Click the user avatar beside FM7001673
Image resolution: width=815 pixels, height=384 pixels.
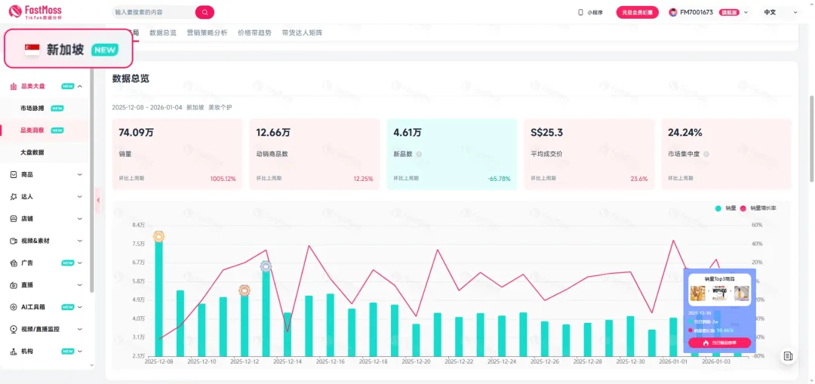[673, 12]
